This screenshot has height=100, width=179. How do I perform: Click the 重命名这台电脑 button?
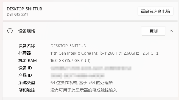coord(155,11)
